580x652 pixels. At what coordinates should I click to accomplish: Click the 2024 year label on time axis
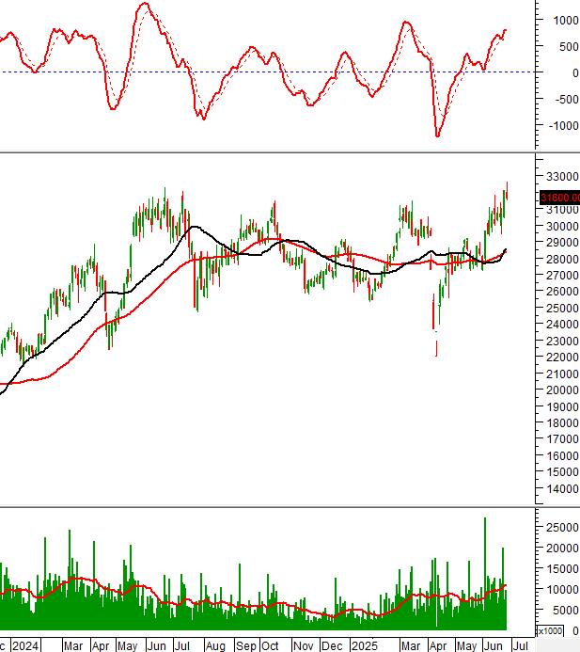[25, 645]
